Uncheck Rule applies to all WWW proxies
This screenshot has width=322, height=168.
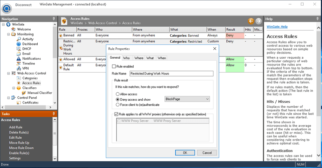click(x=117, y=114)
